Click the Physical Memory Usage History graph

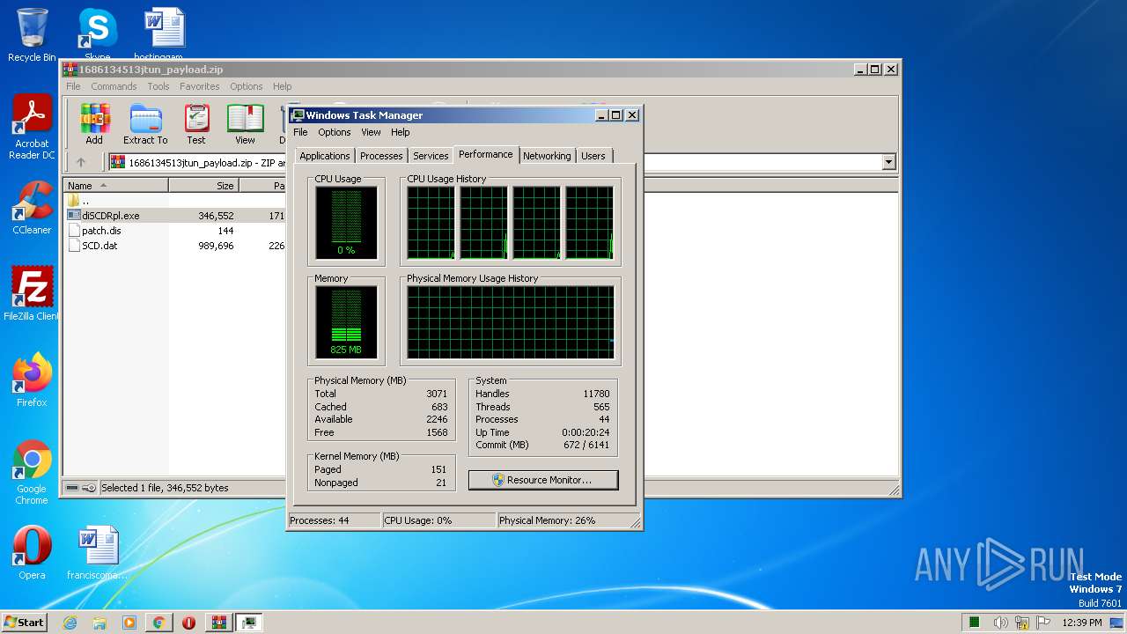[510, 322]
